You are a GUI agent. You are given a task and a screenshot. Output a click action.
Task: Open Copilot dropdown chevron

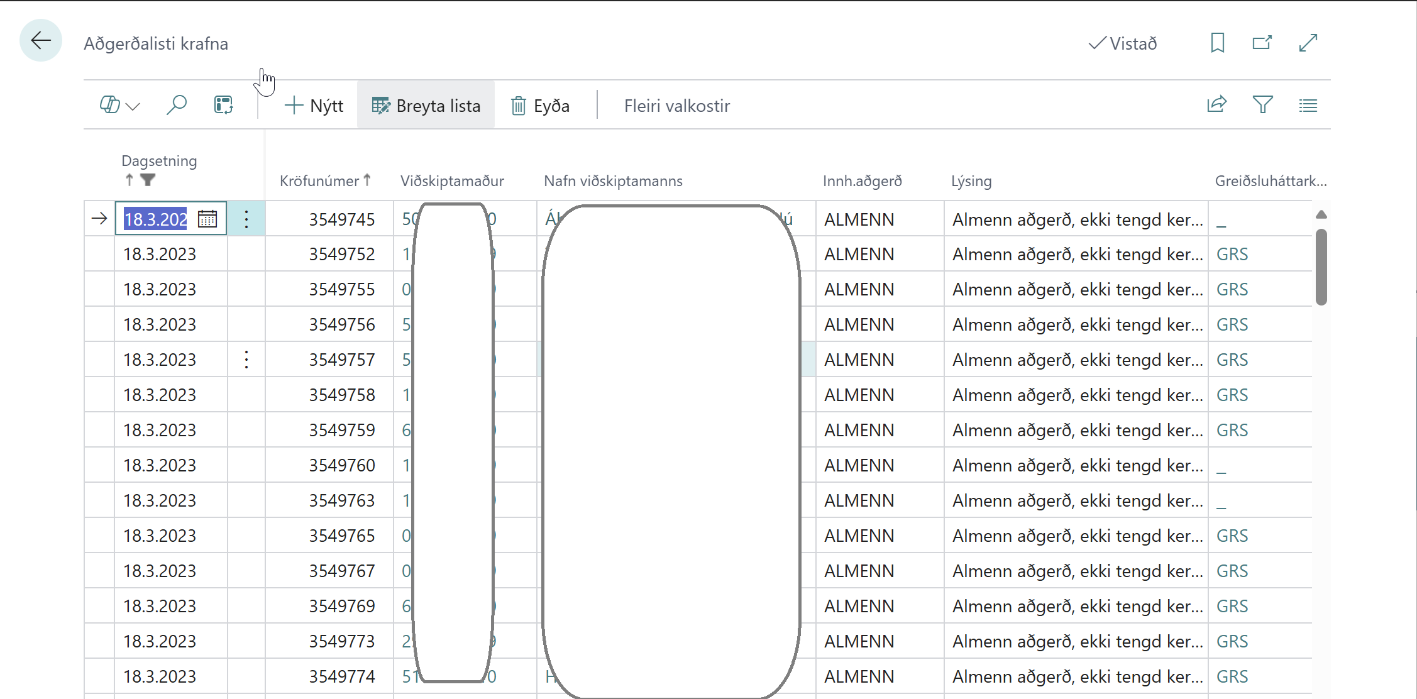point(133,106)
